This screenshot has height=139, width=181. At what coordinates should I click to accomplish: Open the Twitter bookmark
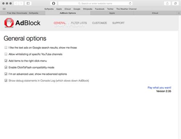[x=110, y=9]
